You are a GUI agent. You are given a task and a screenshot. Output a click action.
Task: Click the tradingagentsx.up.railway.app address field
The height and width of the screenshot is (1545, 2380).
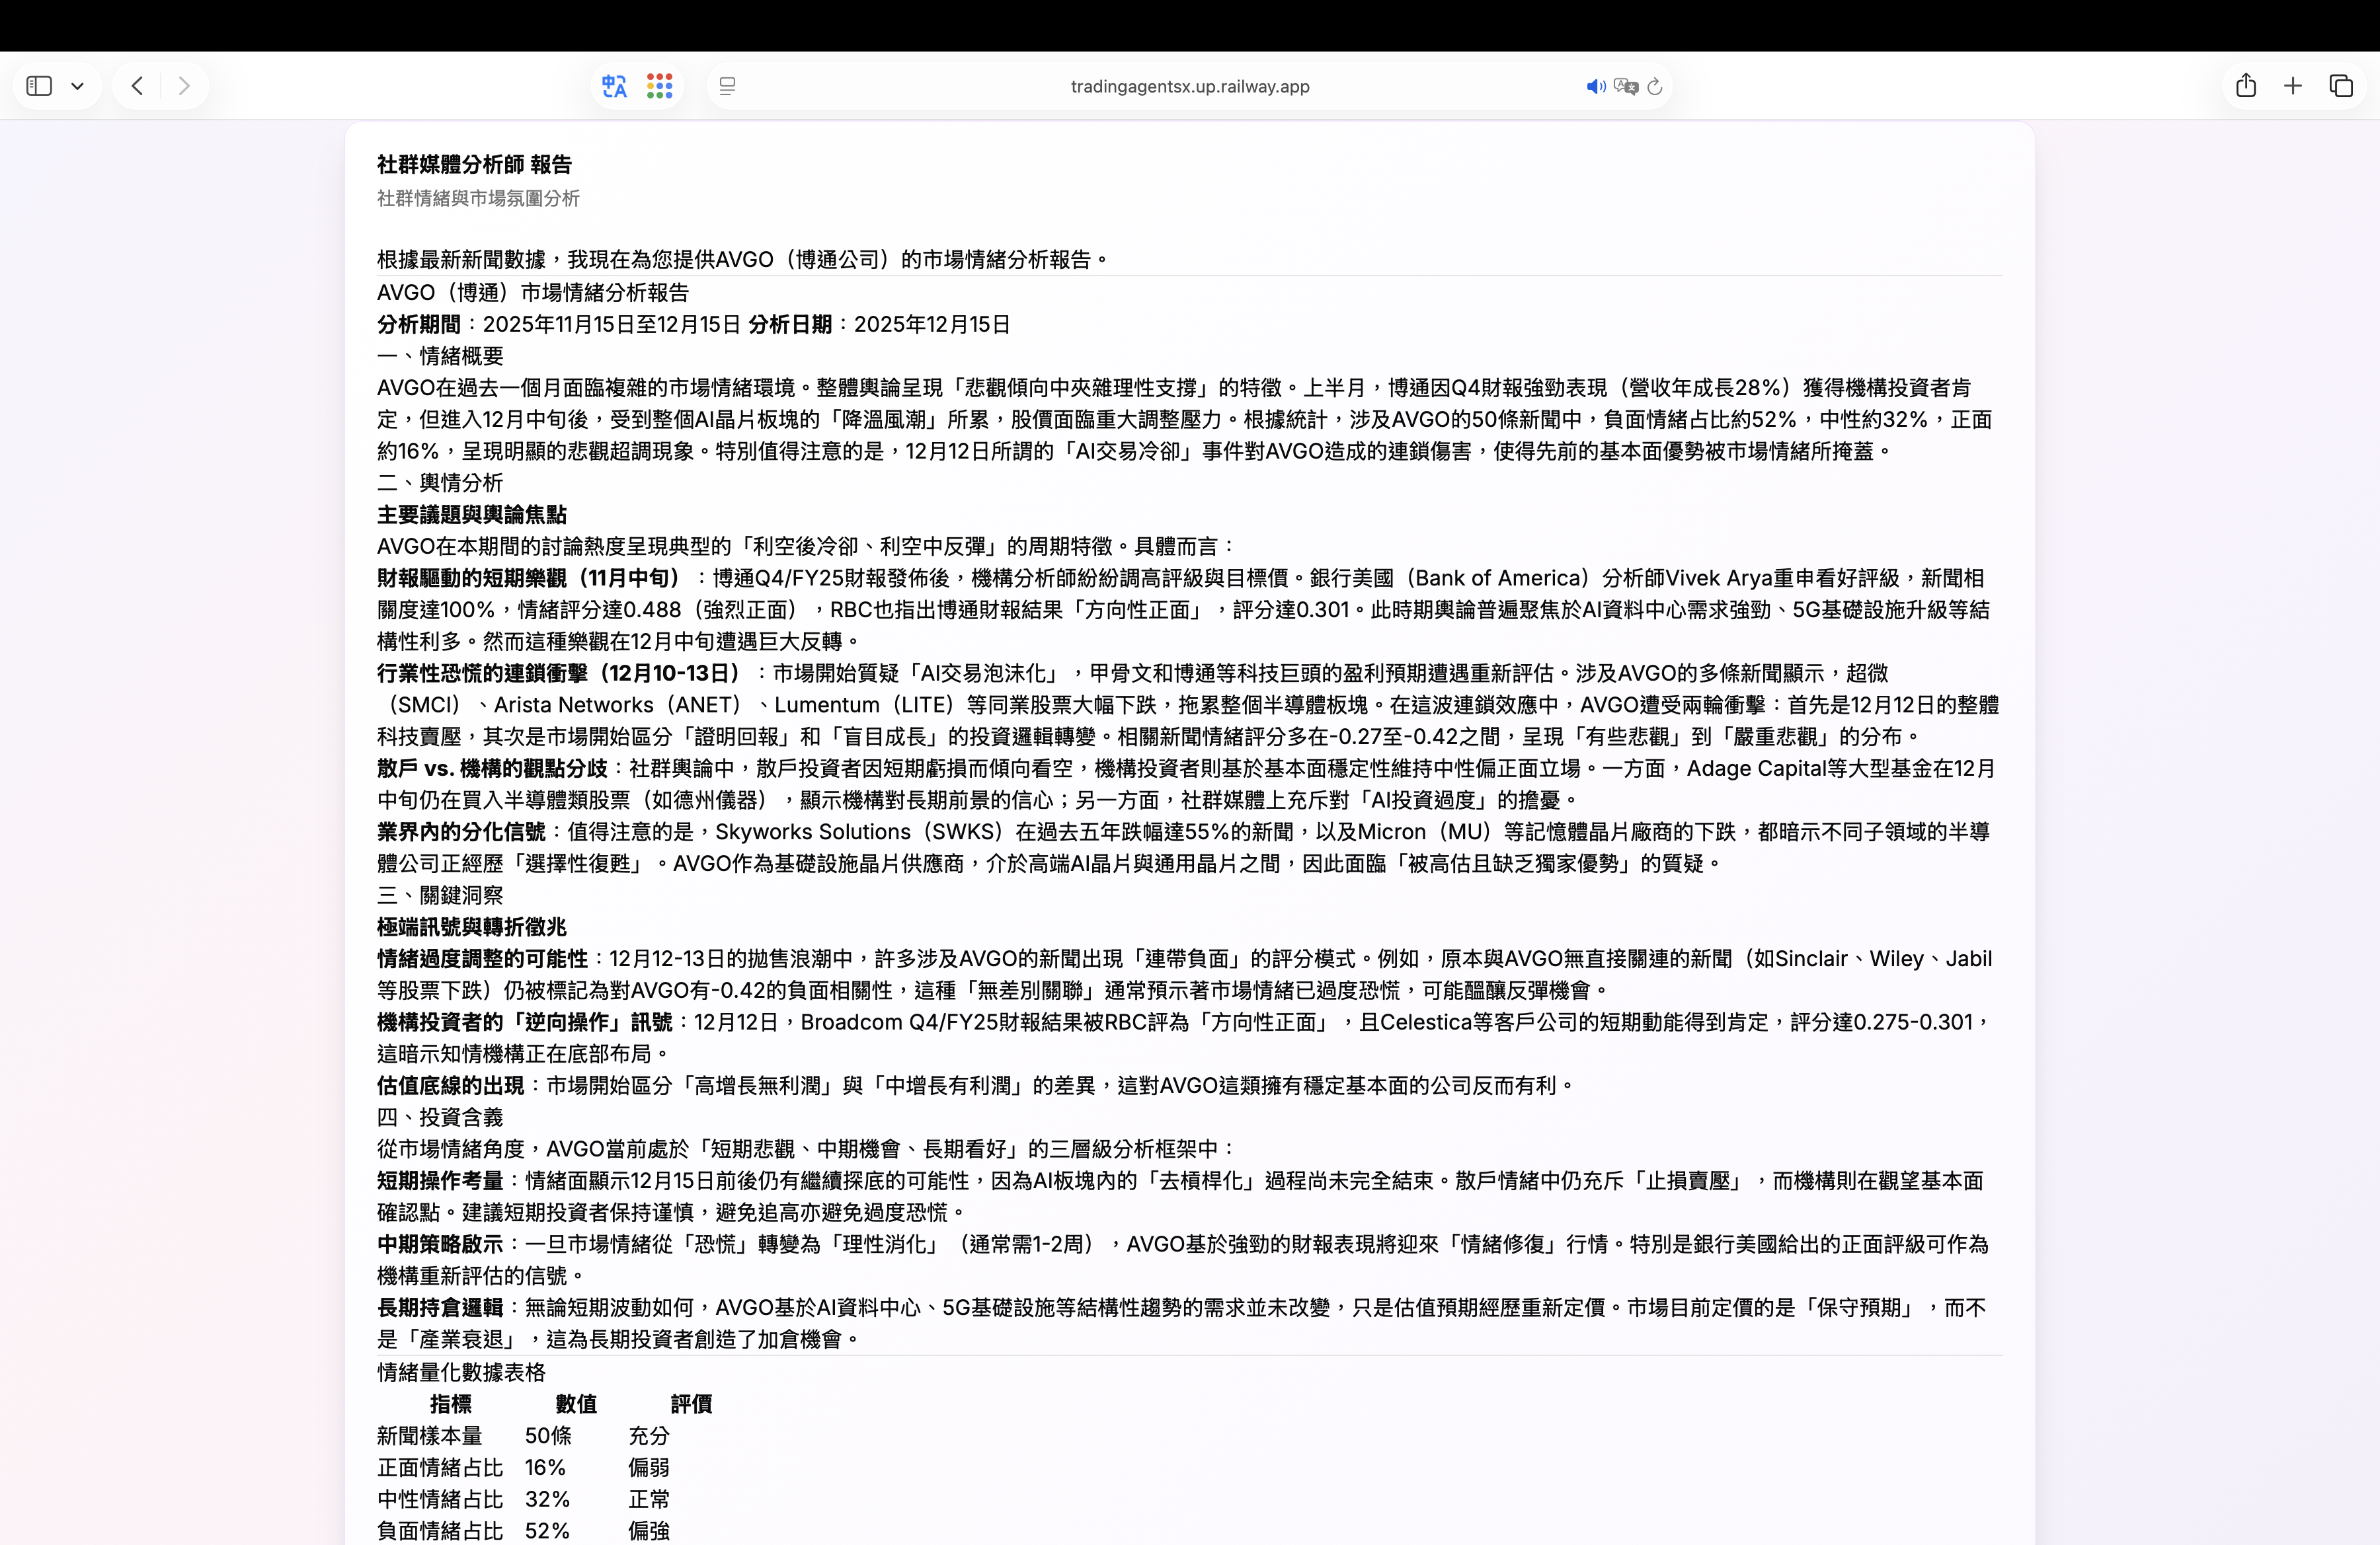coord(1190,87)
